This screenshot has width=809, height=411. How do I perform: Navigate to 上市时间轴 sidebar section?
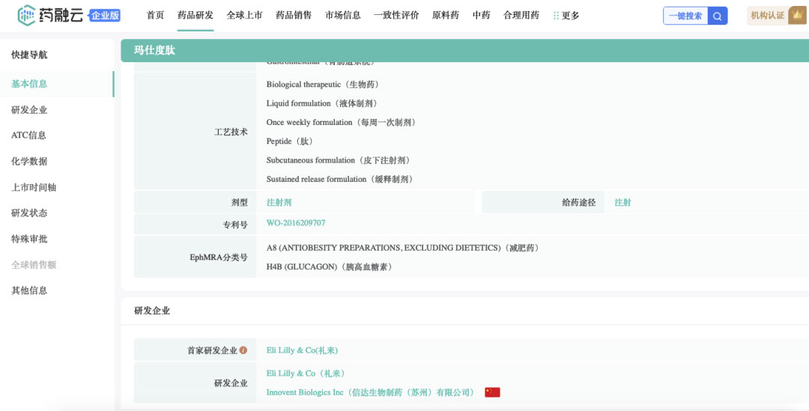pos(34,187)
